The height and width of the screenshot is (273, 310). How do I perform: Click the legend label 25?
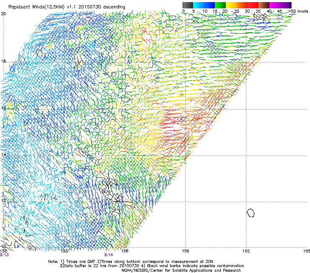click(x=237, y=11)
